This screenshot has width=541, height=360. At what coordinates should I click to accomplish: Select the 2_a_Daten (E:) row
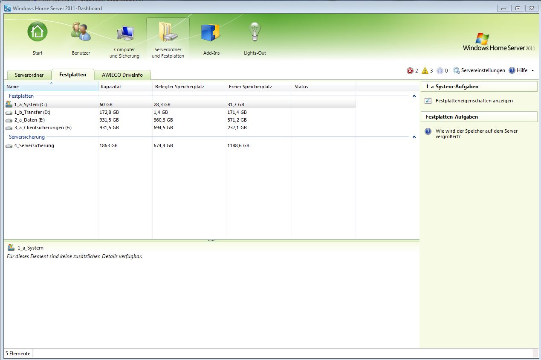pyautogui.click(x=180, y=120)
